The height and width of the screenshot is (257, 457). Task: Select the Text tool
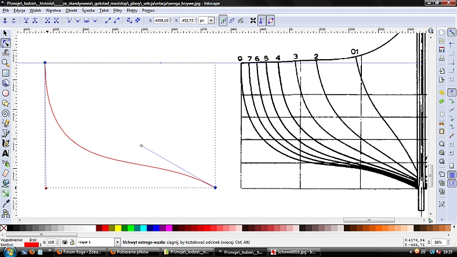[6, 153]
